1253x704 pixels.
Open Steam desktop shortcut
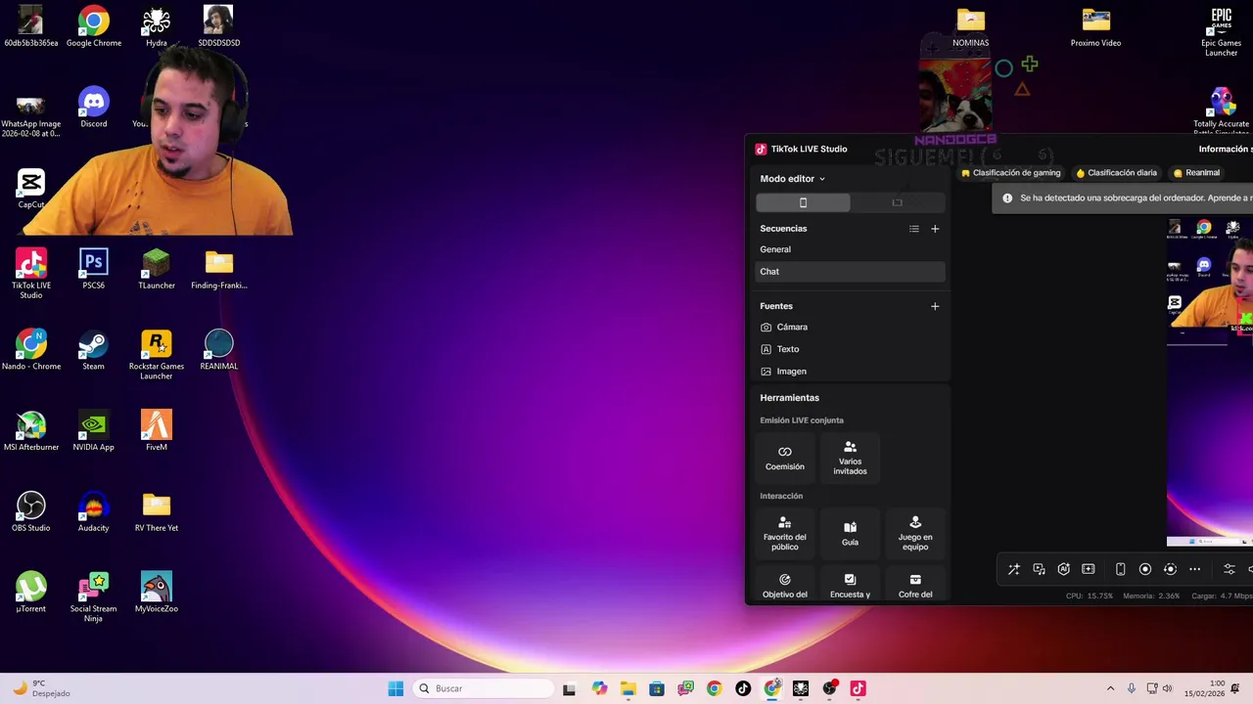(x=94, y=350)
